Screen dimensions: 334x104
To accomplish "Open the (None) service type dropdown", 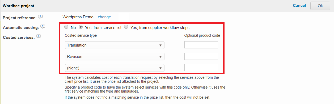I will [x=115, y=68].
